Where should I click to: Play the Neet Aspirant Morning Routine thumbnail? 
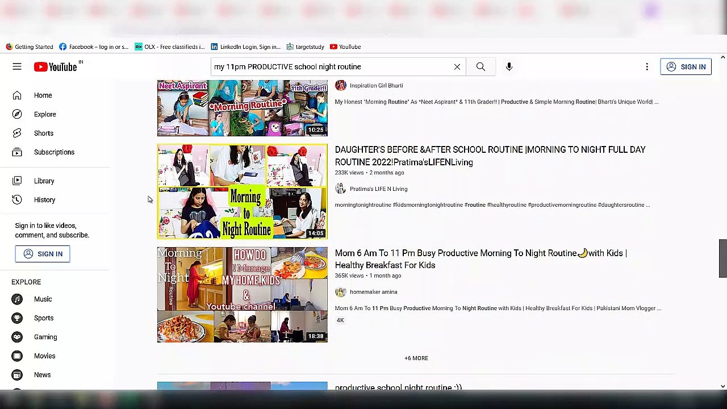pos(243,108)
